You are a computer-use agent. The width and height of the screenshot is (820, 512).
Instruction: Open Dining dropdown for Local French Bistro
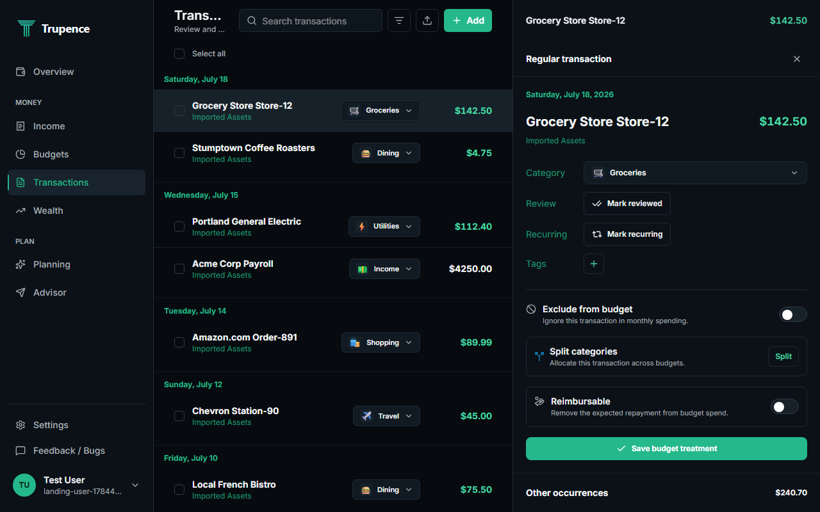(386, 490)
